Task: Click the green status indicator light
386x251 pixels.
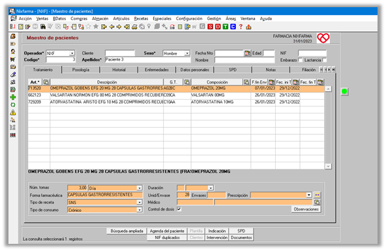Action: coord(344,91)
